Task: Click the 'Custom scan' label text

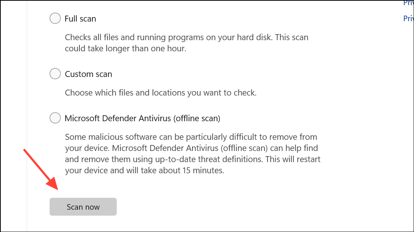Action: pos(88,74)
